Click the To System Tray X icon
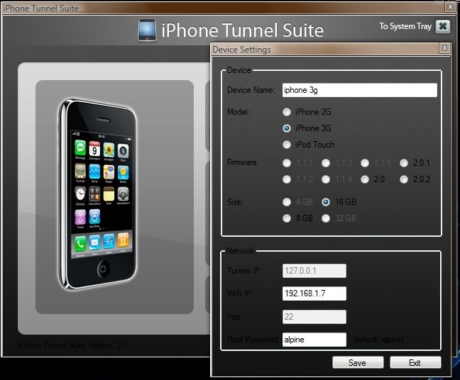Screen dimensions: 460x380 (x=443, y=27)
